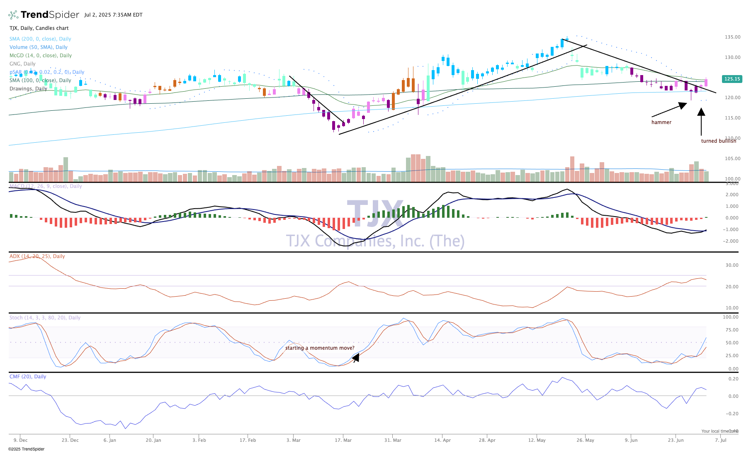The image size is (751, 453).
Task: Click the 135.00 price axis label
Action: pos(732,37)
